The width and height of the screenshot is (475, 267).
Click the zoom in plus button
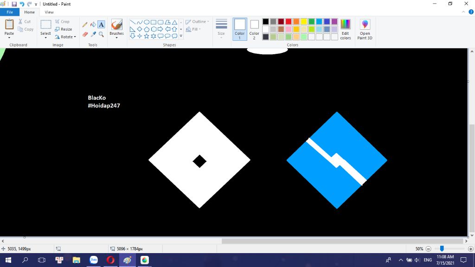click(x=470, y=249)
